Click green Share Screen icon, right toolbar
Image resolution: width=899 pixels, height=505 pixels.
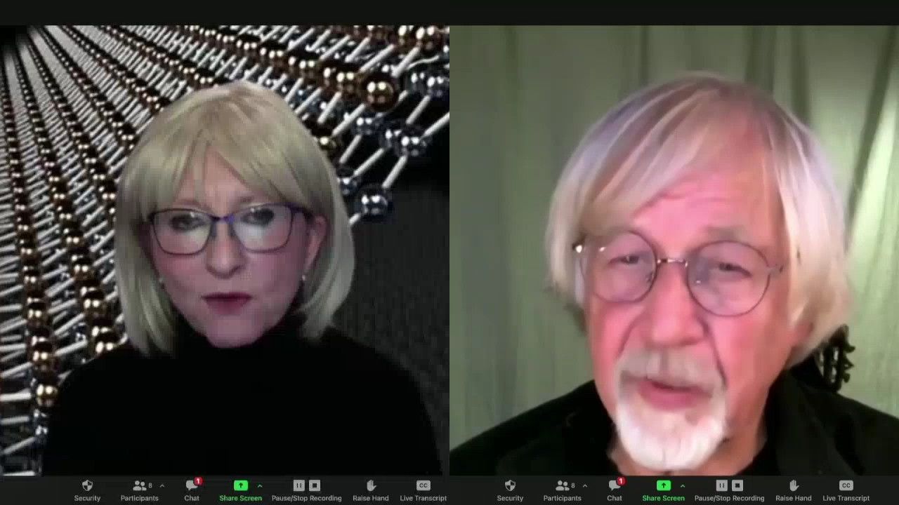tap(663, 485)
